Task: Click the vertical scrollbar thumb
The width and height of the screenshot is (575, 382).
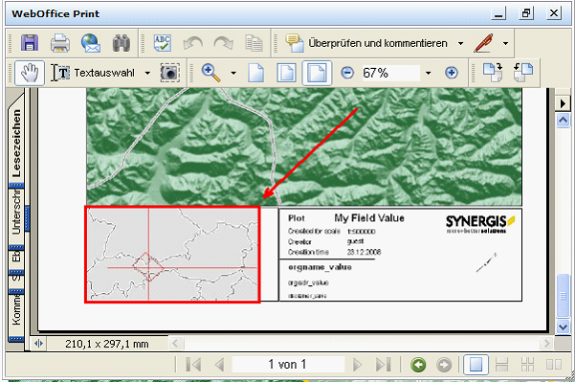Action: coord(563,296)
